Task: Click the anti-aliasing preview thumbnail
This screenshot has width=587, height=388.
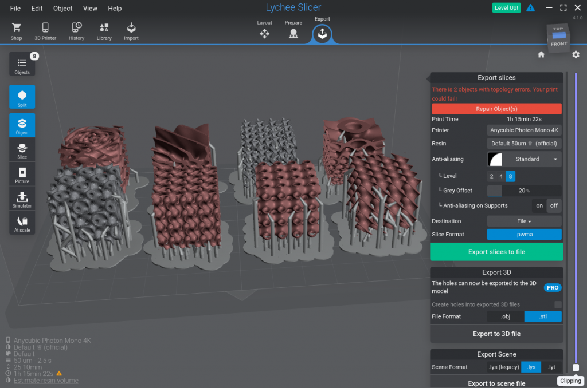Action: pos(495,159)
